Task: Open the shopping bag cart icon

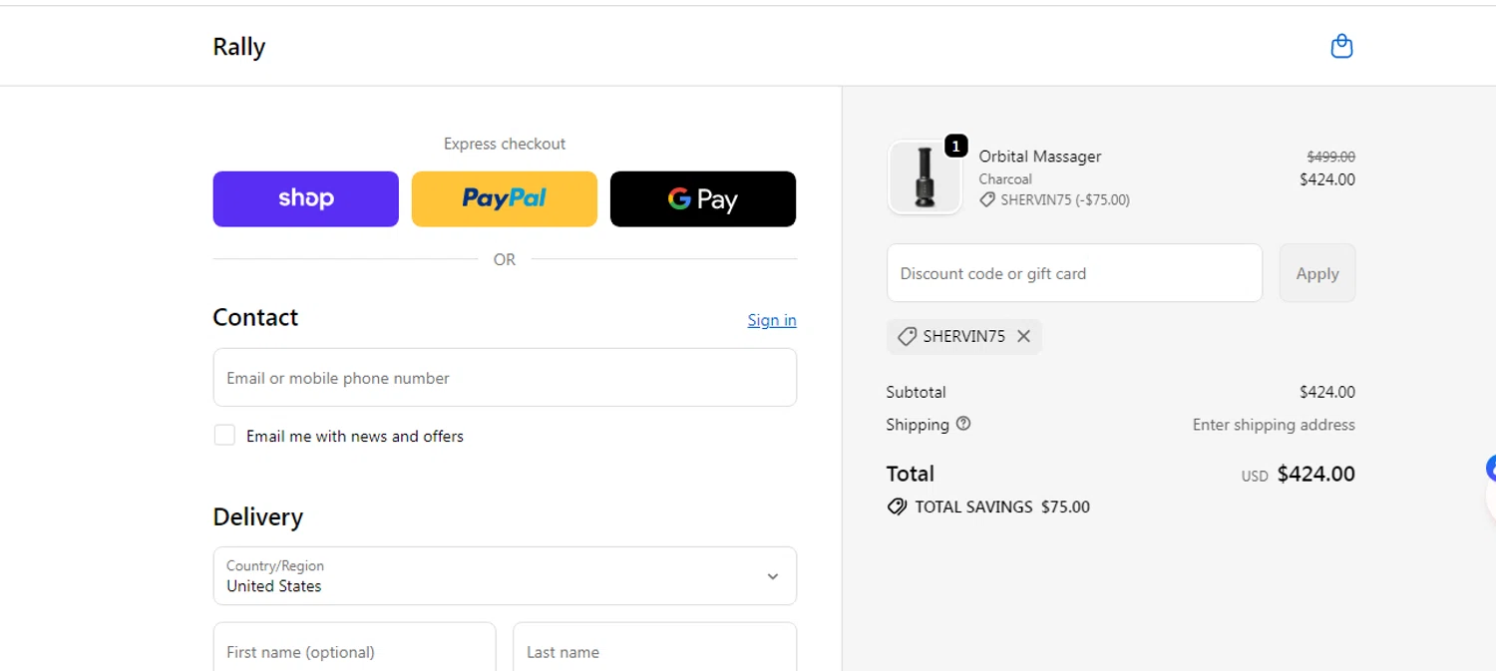Action: [1341, 46]
